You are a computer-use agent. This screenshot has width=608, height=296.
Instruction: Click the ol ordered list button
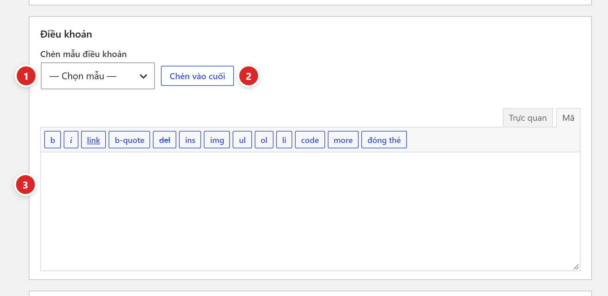tap(264, 140)
